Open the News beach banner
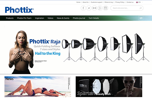The width and height of the screenshot is (152, 101). pos(38,87)
